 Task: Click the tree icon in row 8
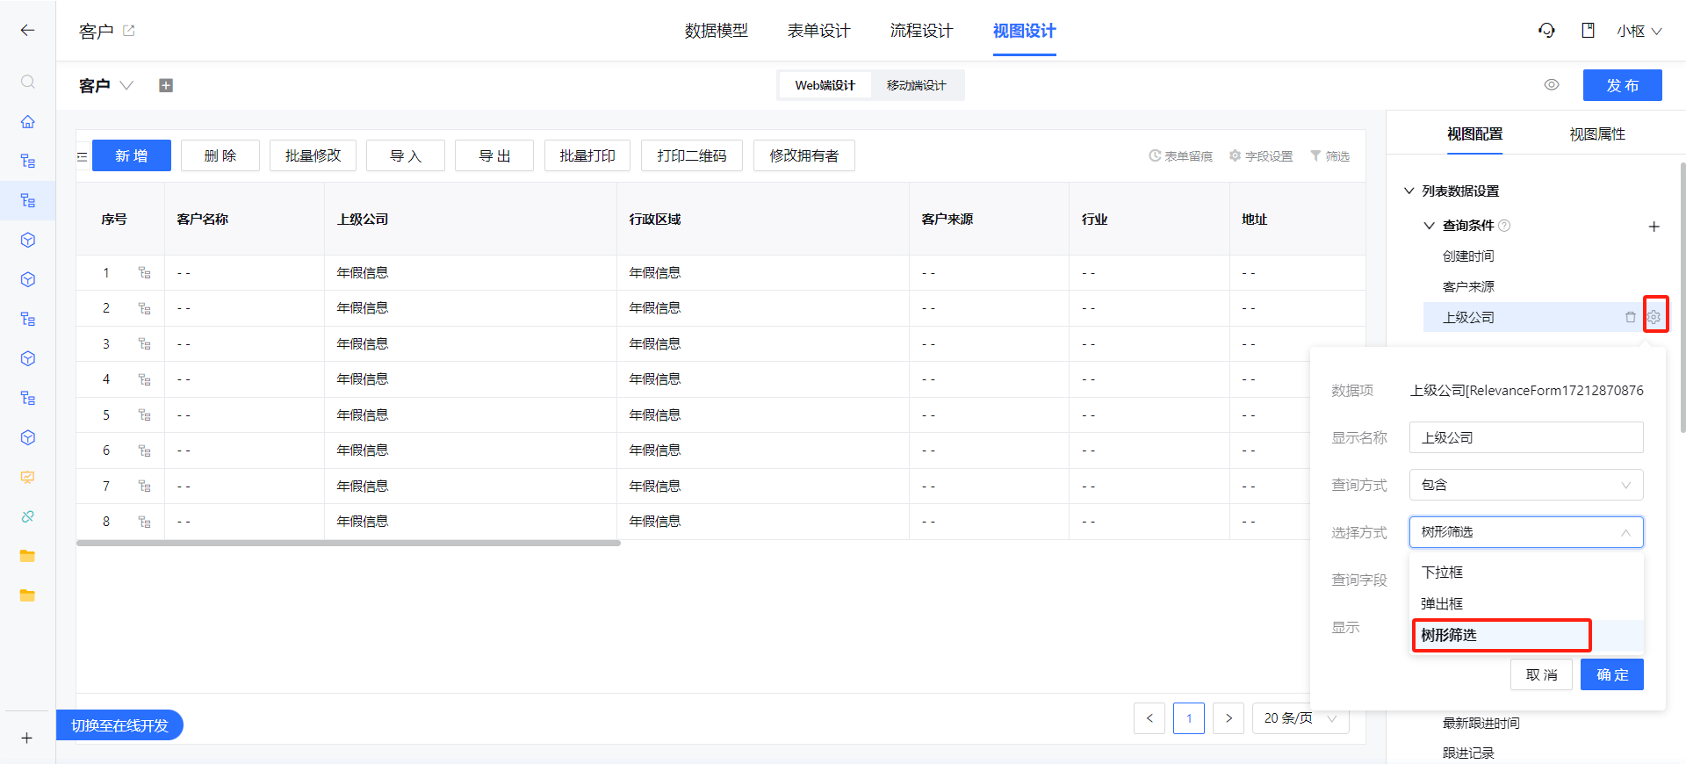click(x=145, y=522)
